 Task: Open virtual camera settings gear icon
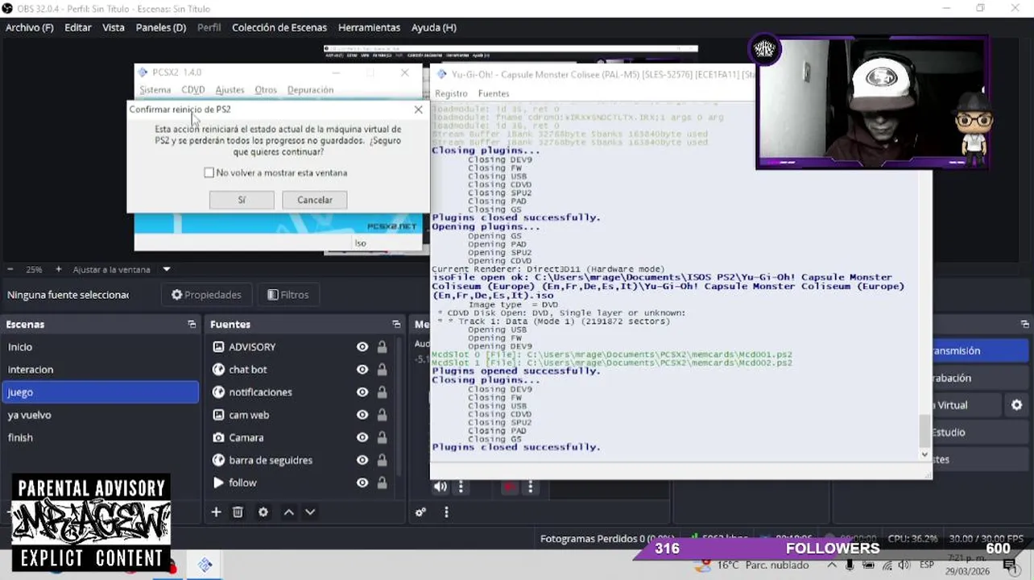(x=1016, y=405)
